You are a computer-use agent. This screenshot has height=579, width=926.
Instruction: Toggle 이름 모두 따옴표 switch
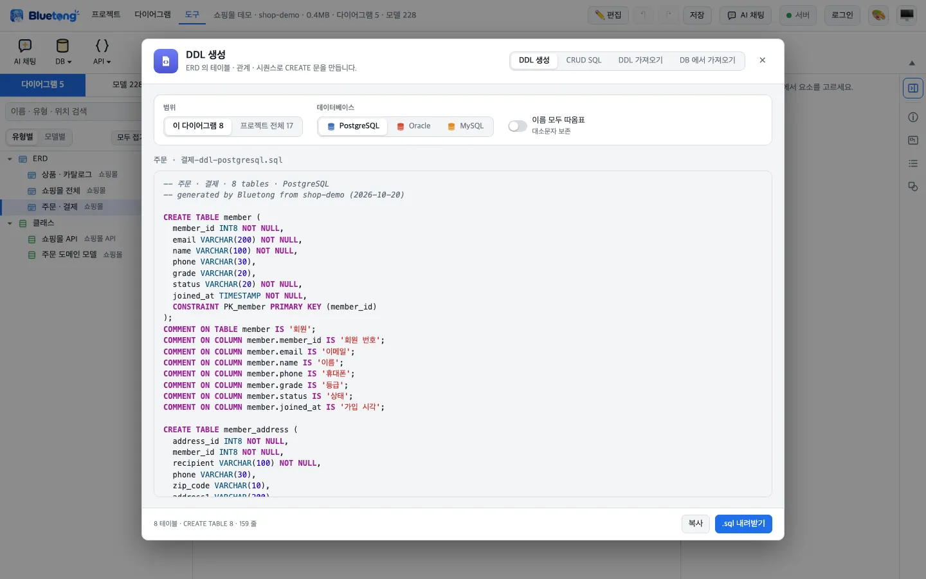517,126
